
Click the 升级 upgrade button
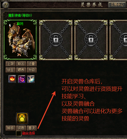[32, 70]
